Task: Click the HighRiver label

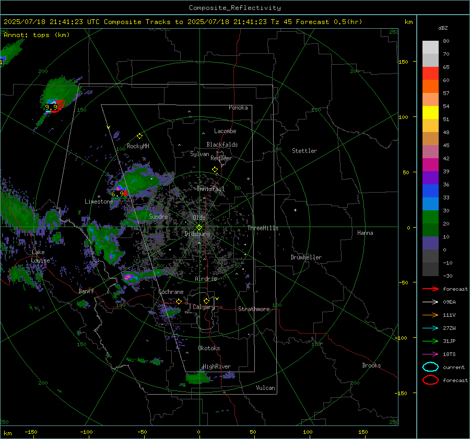Action: tap(217, 366)
